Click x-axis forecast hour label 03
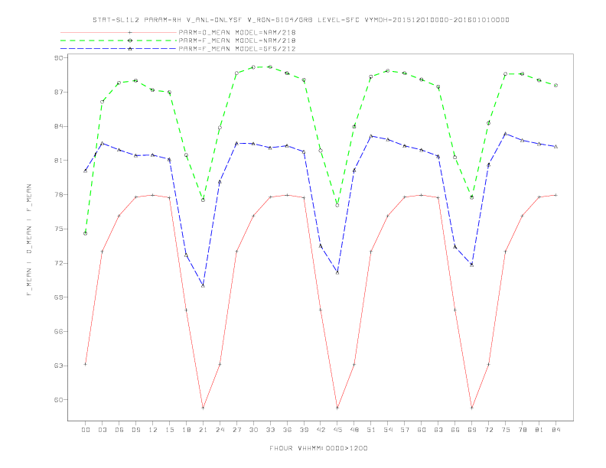This screenshot has height=468, width=606. (x=102, y=430)
